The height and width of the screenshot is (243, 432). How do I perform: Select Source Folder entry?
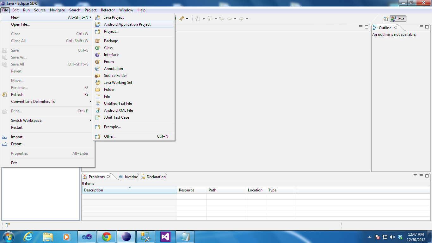click(x=134, y=76)
